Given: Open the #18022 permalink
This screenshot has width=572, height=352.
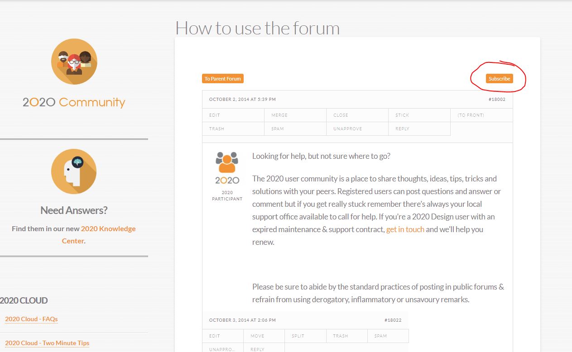Looking at the screenshot, I should [x=393, y=320].
